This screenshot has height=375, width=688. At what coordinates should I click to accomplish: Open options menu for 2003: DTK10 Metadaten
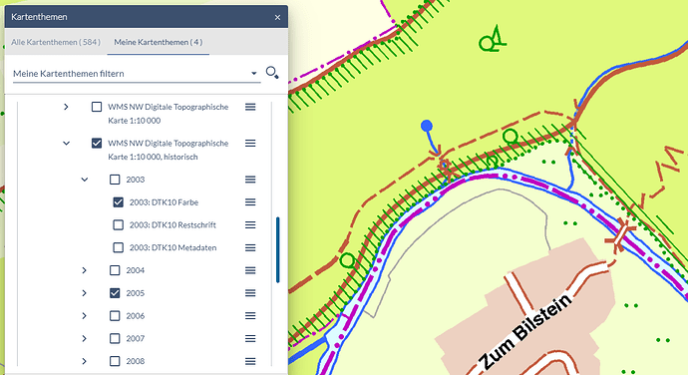click(x=250, y=247)
